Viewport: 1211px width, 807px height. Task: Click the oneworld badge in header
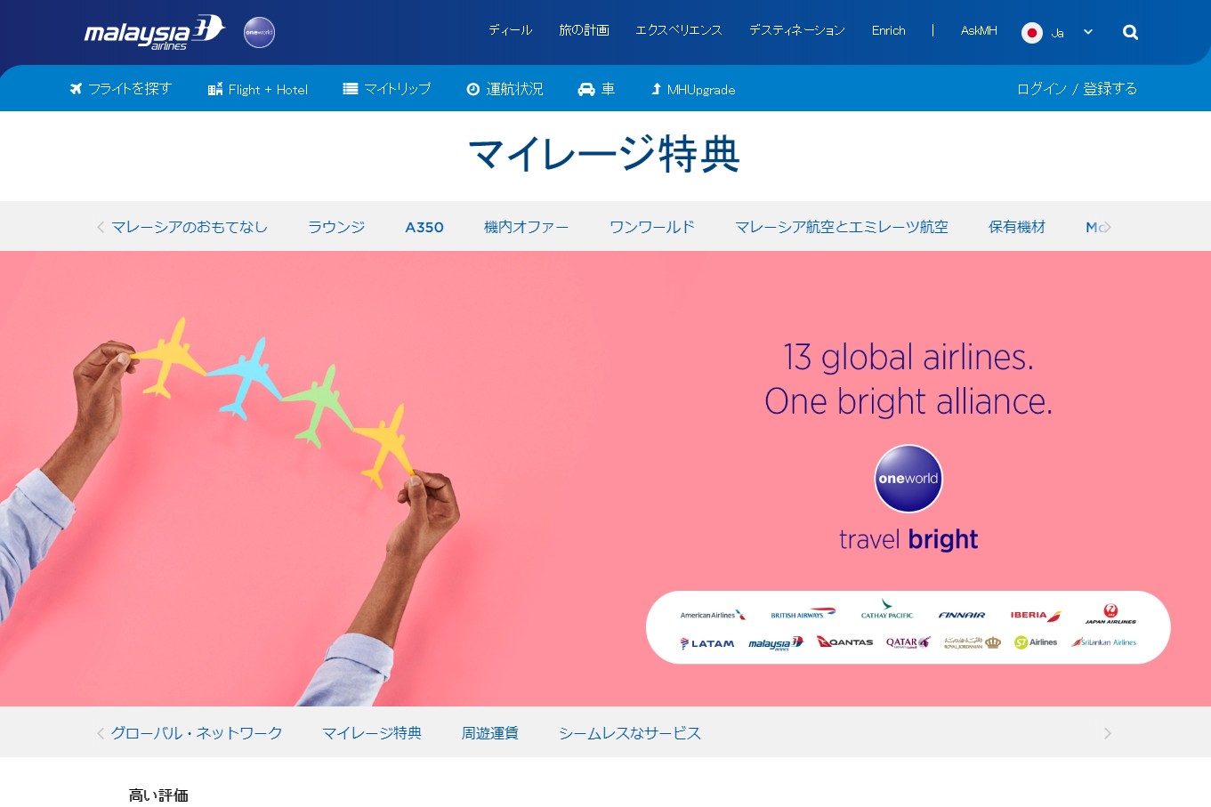click(x=259, y=32)
